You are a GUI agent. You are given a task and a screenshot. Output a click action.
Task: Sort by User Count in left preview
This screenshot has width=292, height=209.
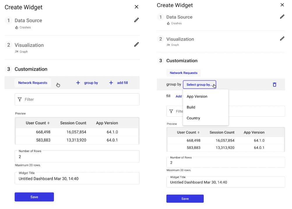48,123
